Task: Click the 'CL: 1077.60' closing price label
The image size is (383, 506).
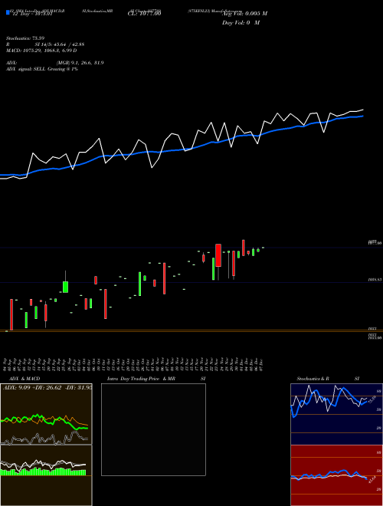Action: click(144, 13)
